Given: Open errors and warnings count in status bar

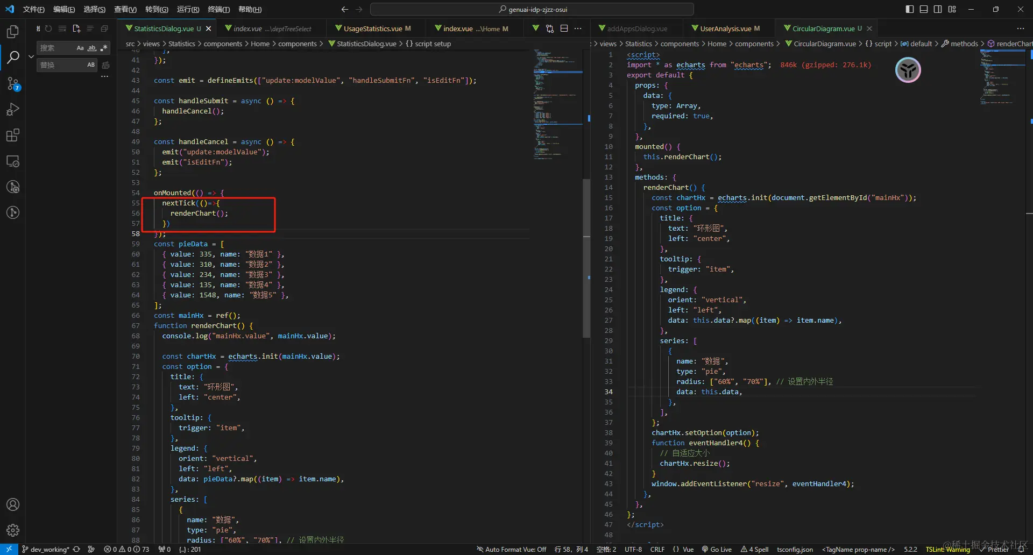Looking at the screenshot, I should [126, 549].
